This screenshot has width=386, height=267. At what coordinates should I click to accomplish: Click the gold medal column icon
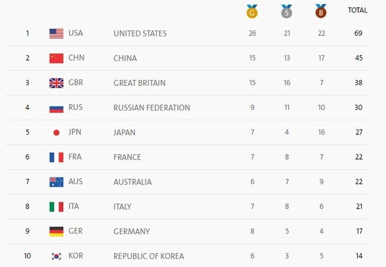point(252,12)
